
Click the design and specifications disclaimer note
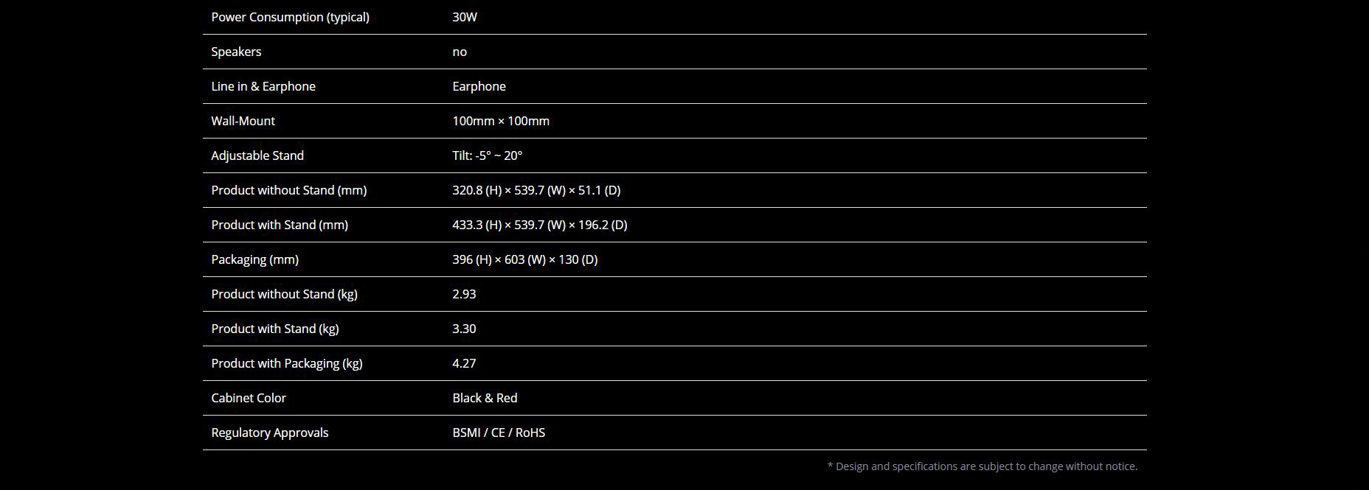982,466
